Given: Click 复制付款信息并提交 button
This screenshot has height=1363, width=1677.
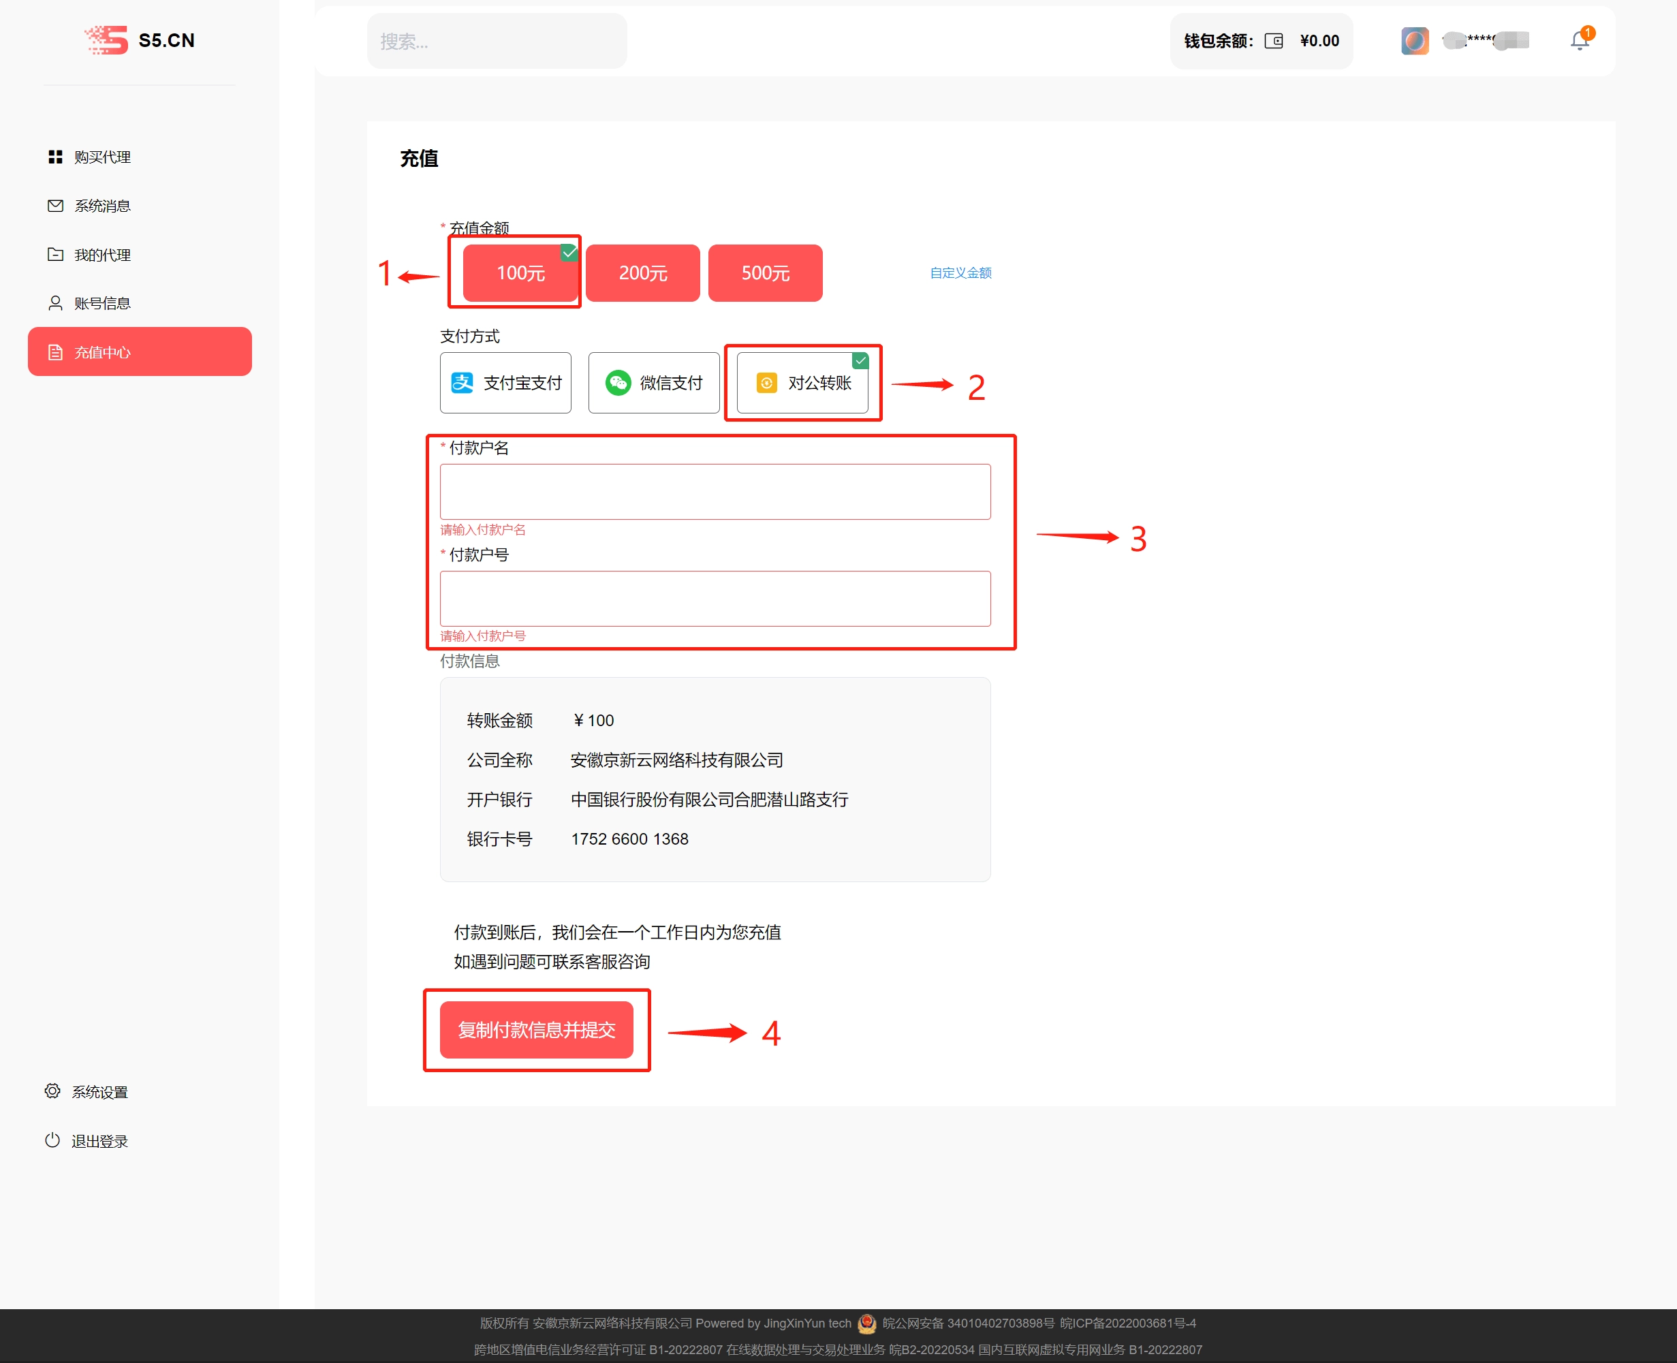Looking at the screenshot, I should click(536, 1029).
